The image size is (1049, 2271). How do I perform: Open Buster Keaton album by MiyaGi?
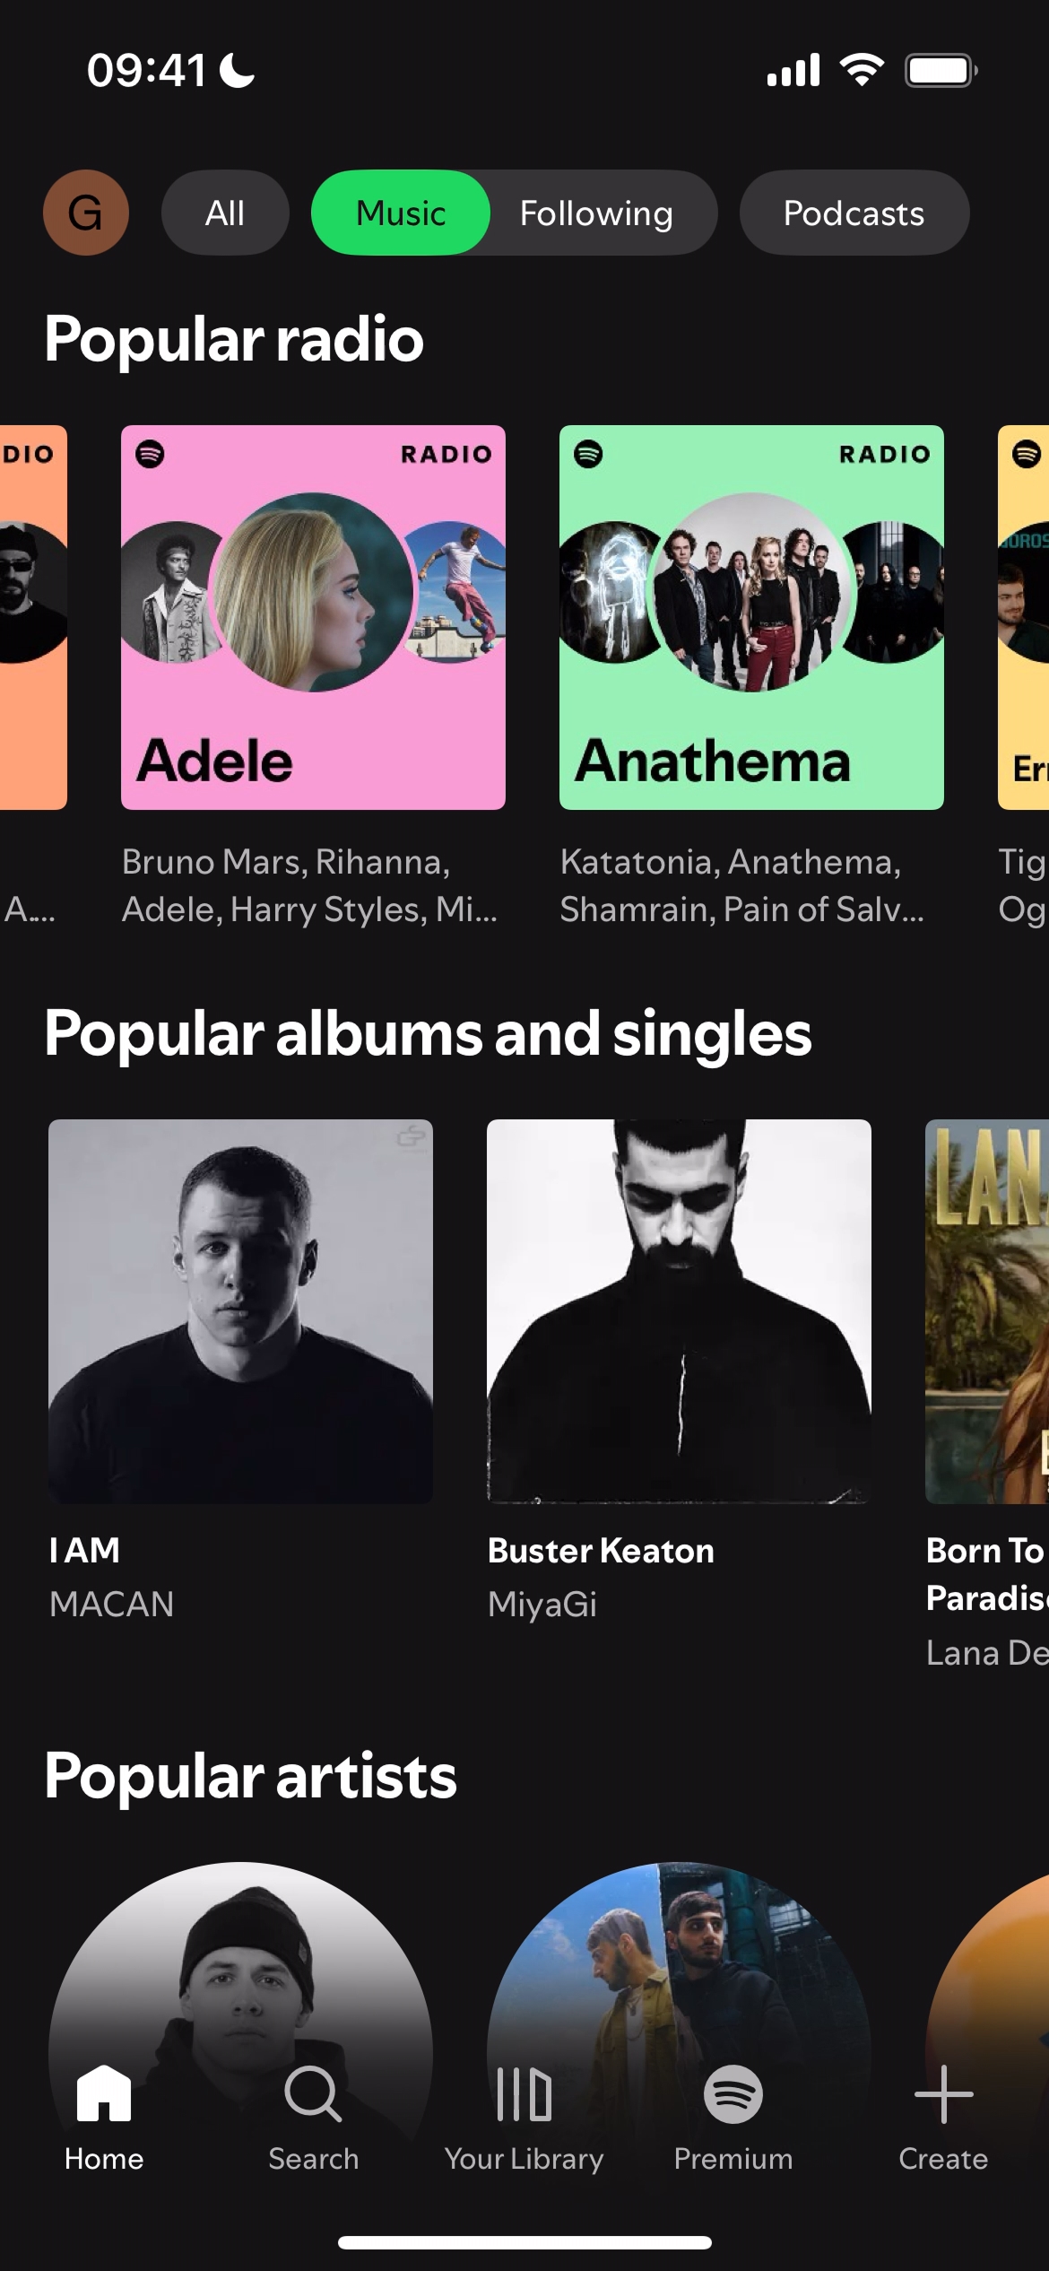click(x=679, y=1311)
